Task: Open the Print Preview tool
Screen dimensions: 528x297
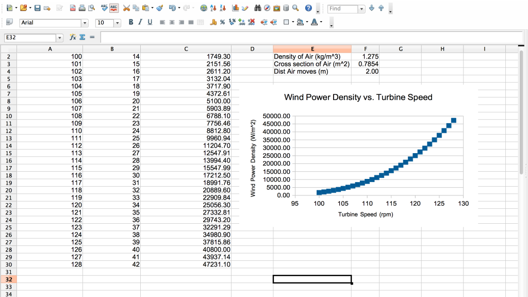Action: click(x=92, y=8)
